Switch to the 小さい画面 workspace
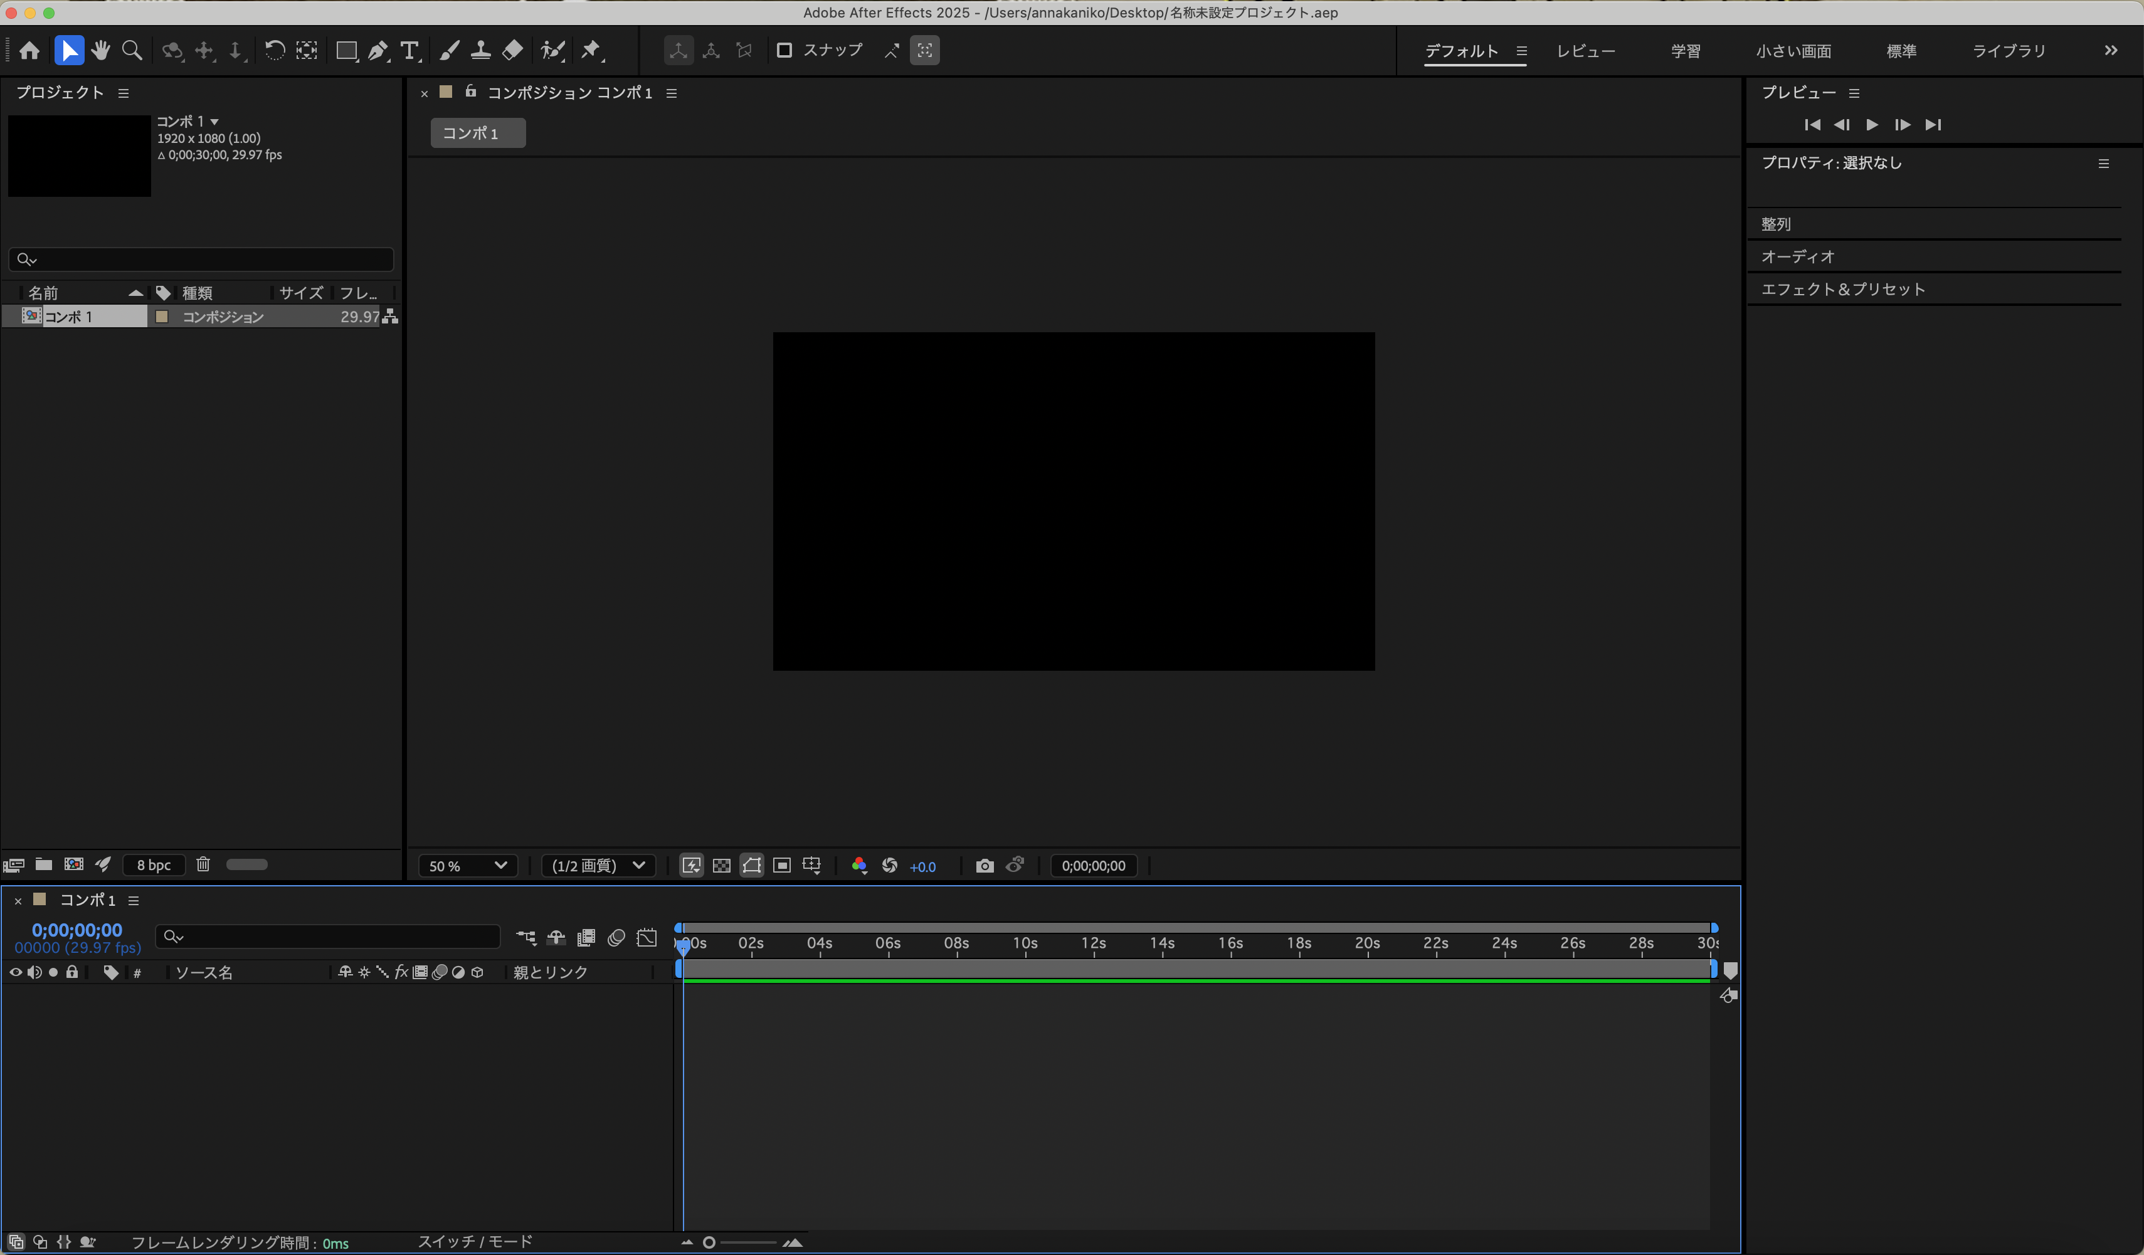The image size is (2144, 1255). tap(1793, 51)
